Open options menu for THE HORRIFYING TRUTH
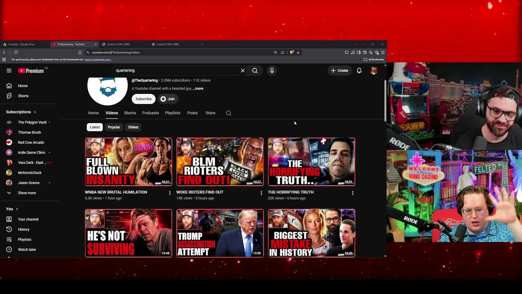 pyautogui.click(x=353, y=193)
